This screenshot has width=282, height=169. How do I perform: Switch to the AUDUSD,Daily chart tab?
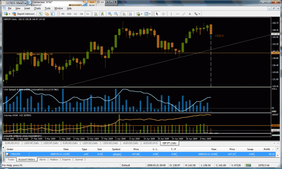click(130, 143)
